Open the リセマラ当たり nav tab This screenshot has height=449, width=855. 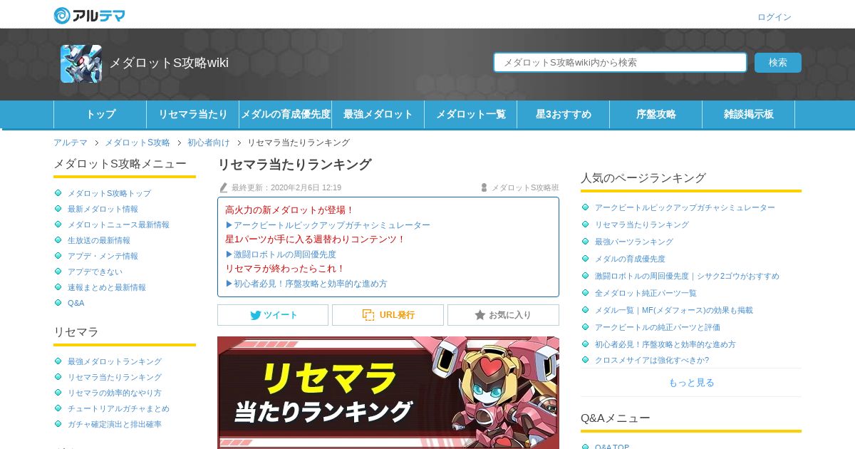(193, 114)
